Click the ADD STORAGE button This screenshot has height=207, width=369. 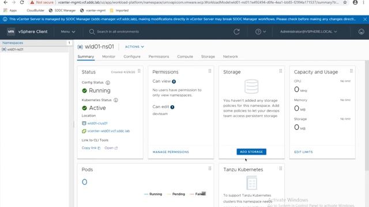[251, 152]
